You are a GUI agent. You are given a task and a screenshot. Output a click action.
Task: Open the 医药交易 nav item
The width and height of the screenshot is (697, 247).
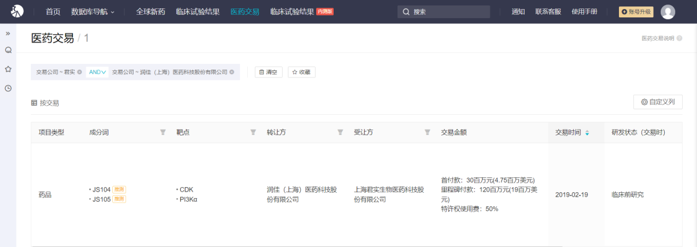coord(245,12)
